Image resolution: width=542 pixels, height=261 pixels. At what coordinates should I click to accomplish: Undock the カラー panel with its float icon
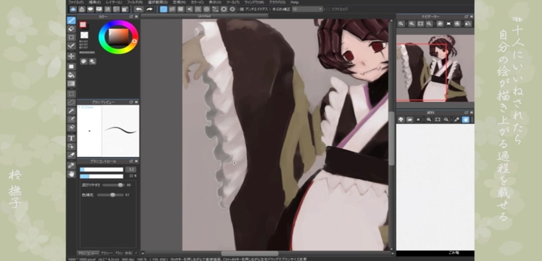(x=131, y=17)
